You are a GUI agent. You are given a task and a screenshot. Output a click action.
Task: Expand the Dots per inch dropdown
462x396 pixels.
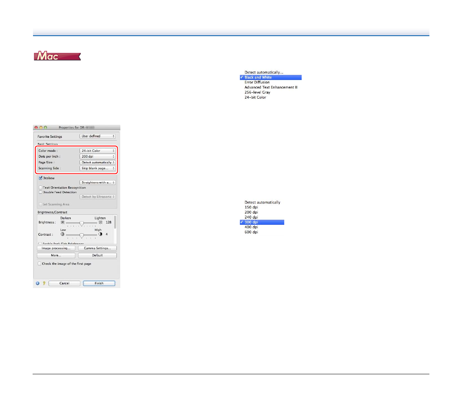[97, 156]
